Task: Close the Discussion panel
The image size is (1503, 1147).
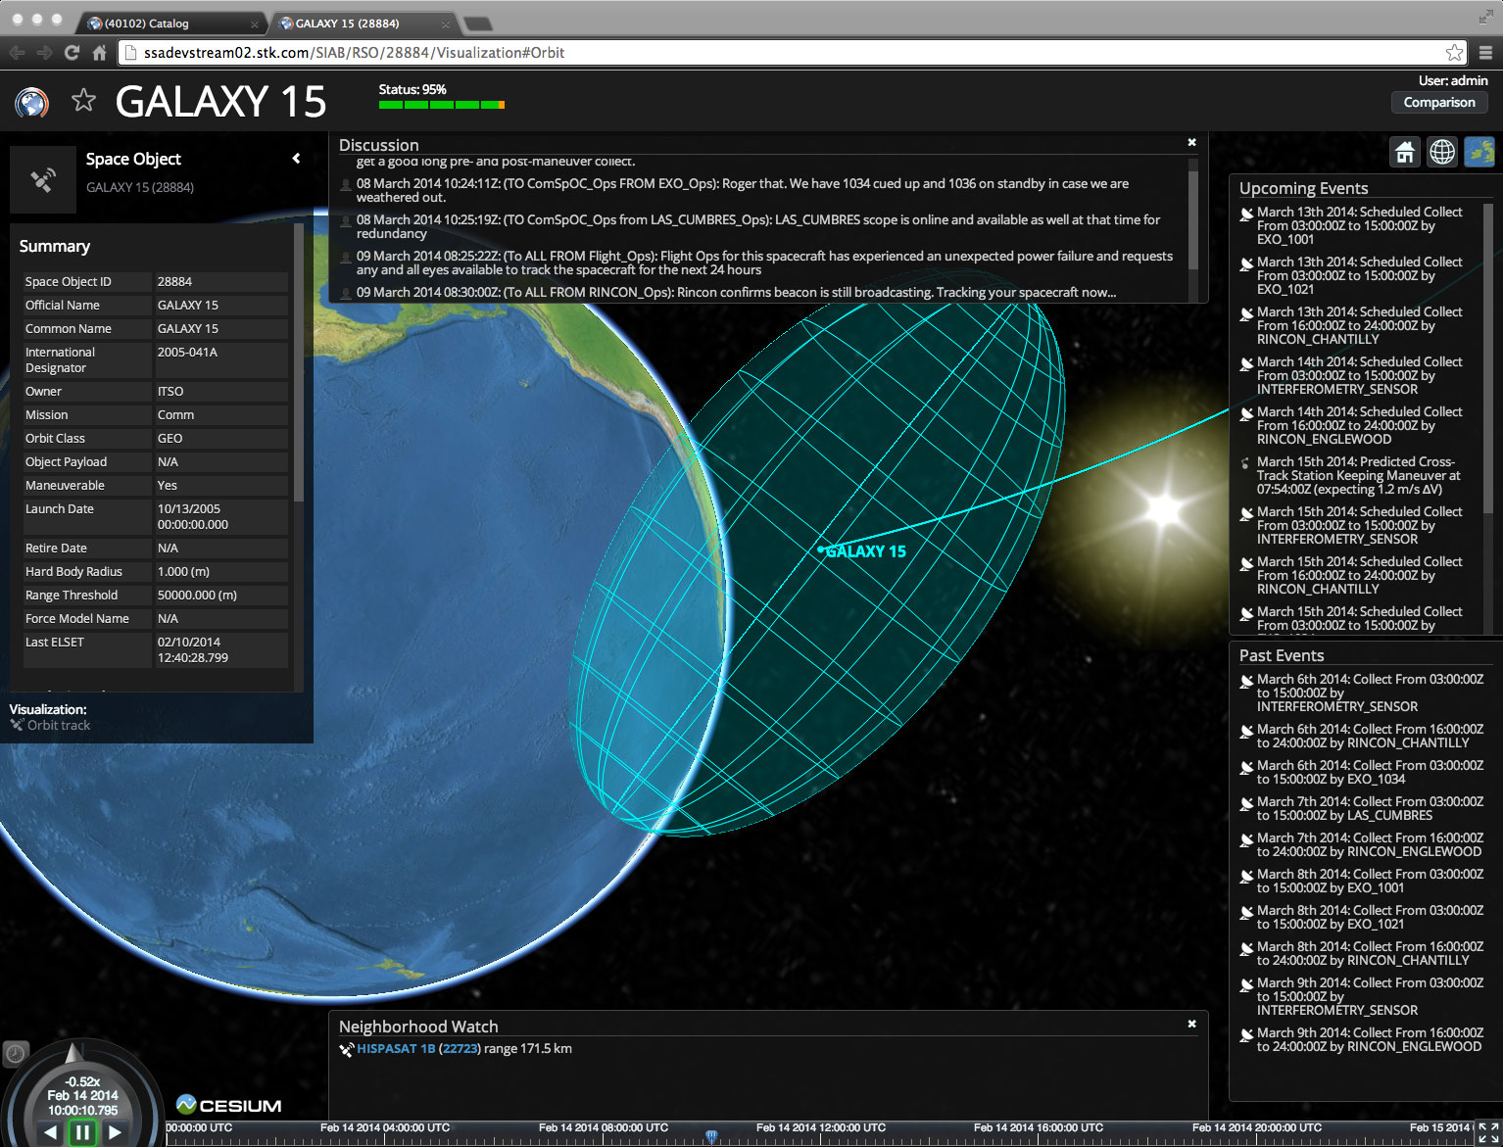Action: [x=1191, y=143]
